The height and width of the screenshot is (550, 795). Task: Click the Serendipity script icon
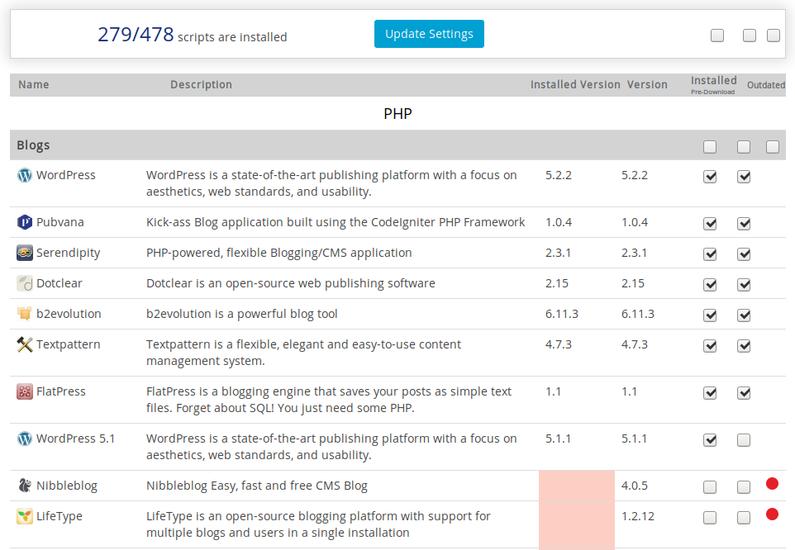coord(25,253)
